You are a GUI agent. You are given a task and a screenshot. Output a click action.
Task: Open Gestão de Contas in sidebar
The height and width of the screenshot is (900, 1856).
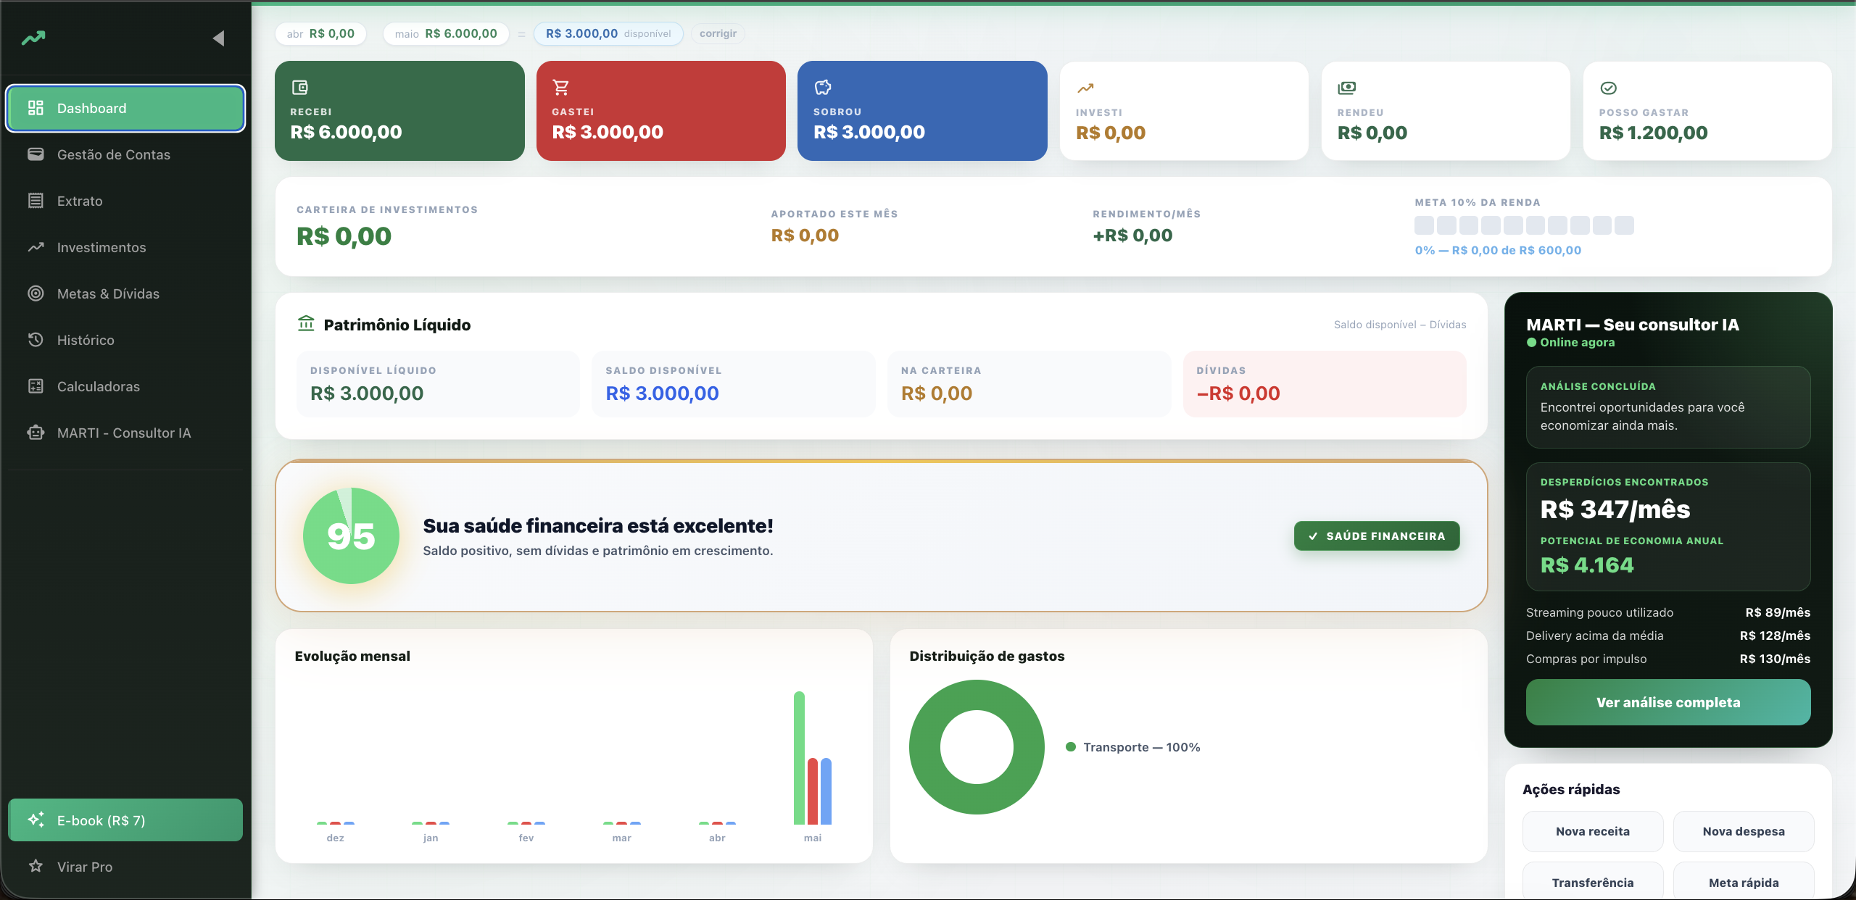click(x=125, y=154)
